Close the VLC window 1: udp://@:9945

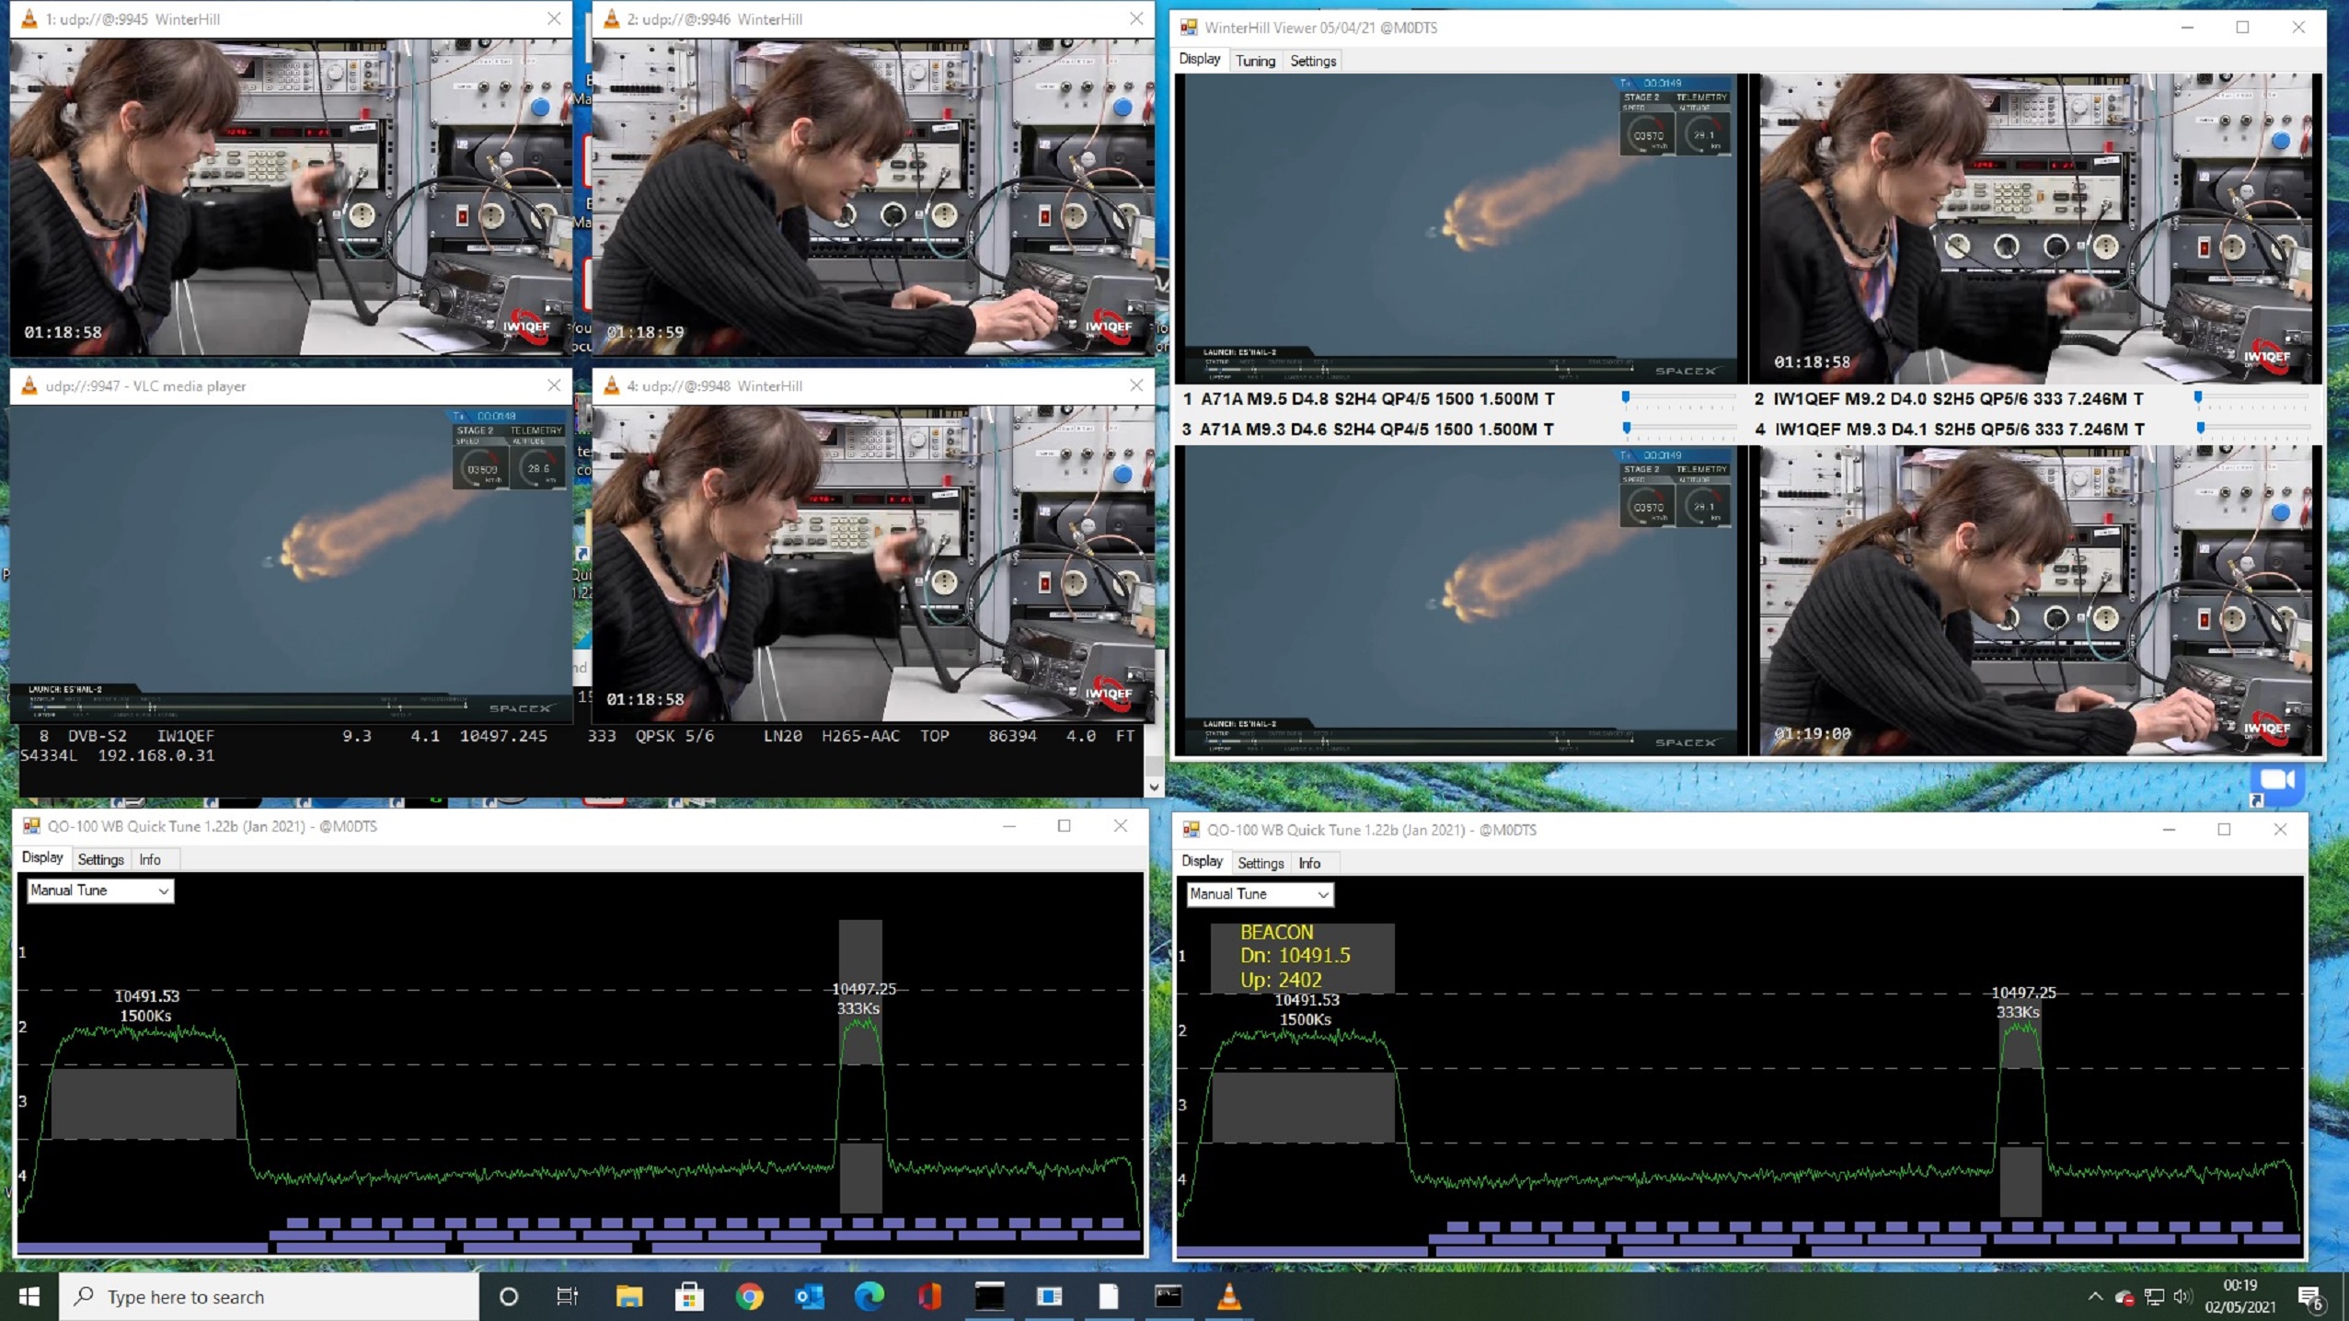tap(554, 18)
